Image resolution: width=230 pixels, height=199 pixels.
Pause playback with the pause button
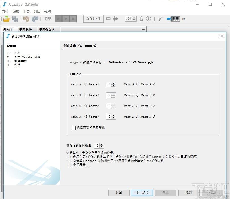click(73, 19)
